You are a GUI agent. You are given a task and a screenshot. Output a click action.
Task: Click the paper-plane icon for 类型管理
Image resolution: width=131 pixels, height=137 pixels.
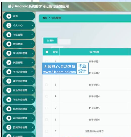click(x=9, y=63)
